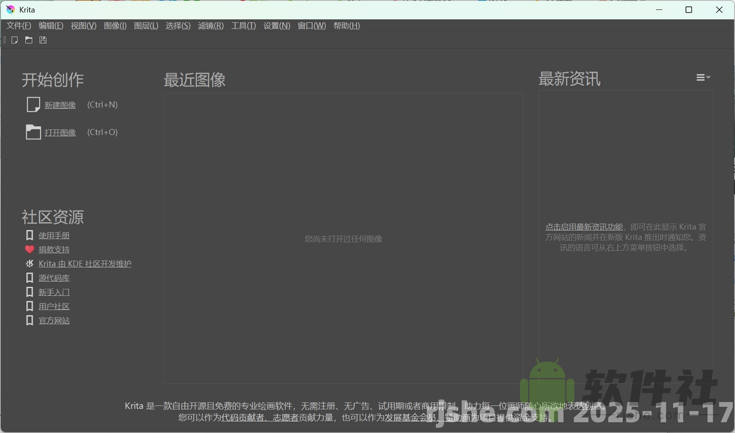Image resolution: width=735 pixels, height=433 pixels.
Task: Open the 源代码库 link
Action: click(x=54, y=278)
